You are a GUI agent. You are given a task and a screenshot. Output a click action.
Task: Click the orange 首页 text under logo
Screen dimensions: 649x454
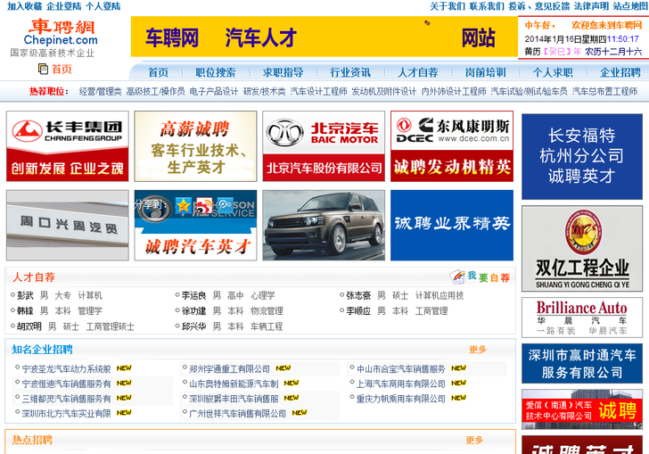point(62,70)
